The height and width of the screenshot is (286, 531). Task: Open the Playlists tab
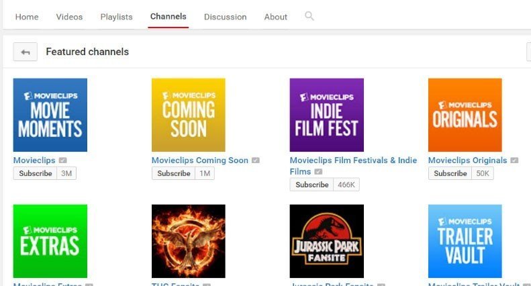pos(117,17)
